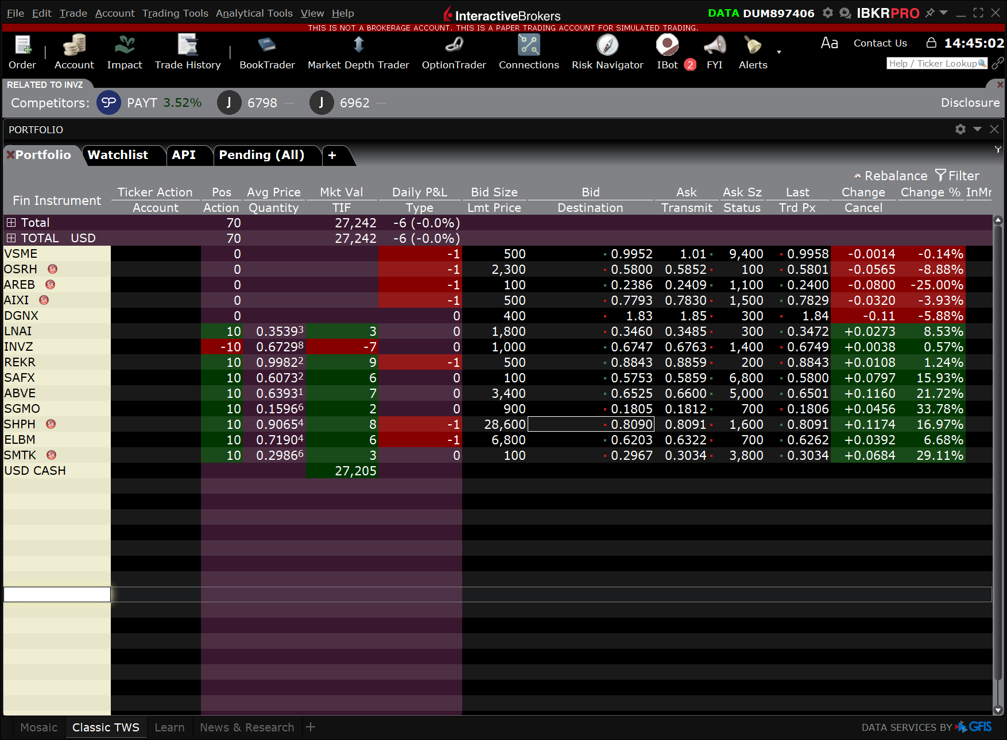Open the Learn workspace tab
This screenshot has width=1007, height=740.
169,727
